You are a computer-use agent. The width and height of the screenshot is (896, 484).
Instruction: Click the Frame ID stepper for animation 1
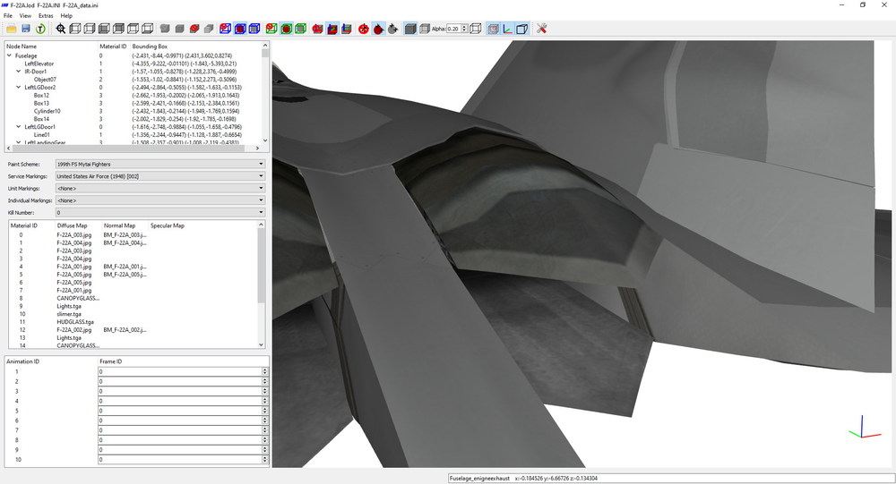tap(264, 371)
